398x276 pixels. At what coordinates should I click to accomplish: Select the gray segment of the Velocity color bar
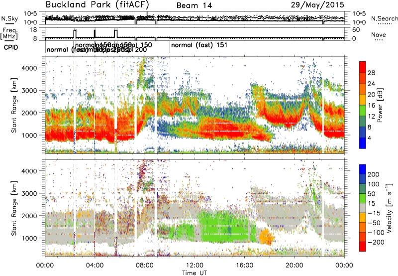[x=363, y=208]
